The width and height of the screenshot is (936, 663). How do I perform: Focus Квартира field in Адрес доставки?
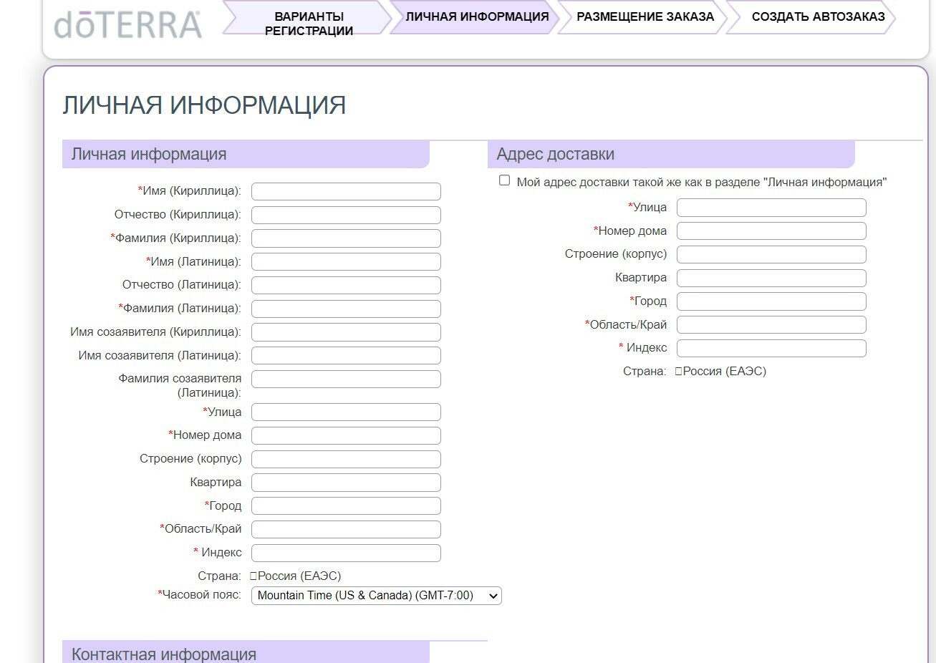pos(771,278)
